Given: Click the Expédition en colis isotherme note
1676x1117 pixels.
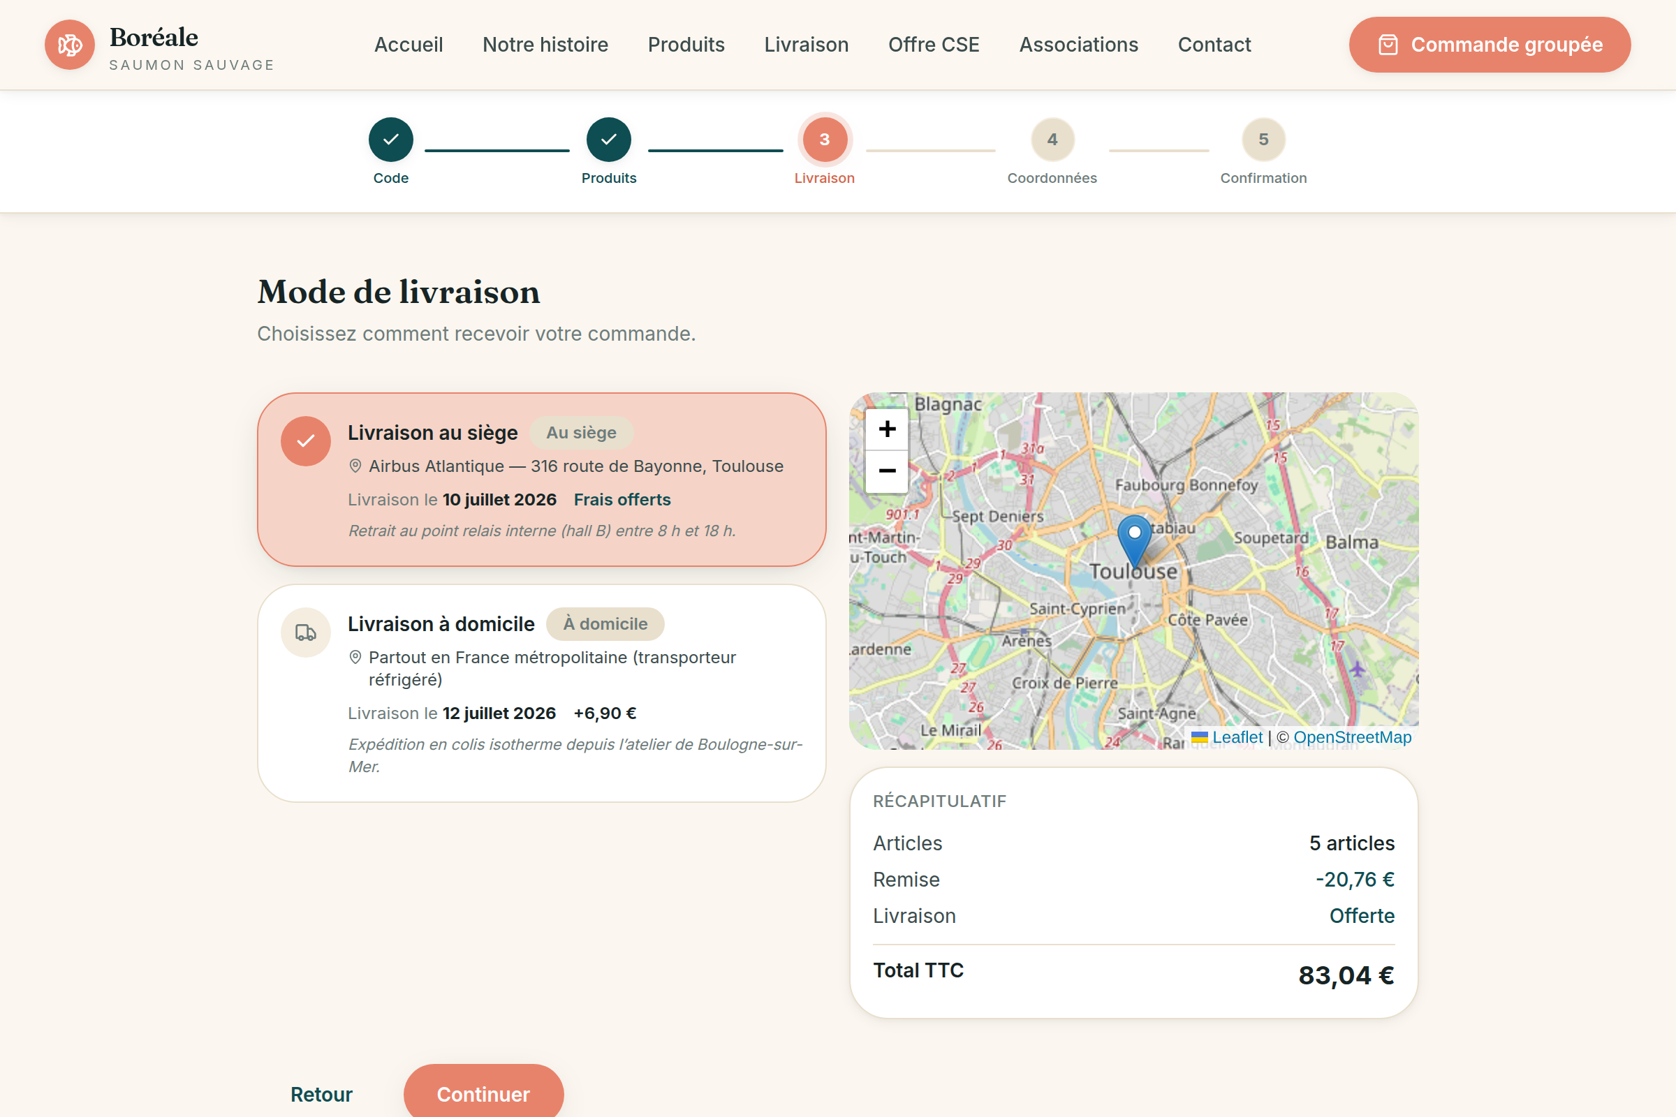Looking at the screenshot, I should 575,756.
